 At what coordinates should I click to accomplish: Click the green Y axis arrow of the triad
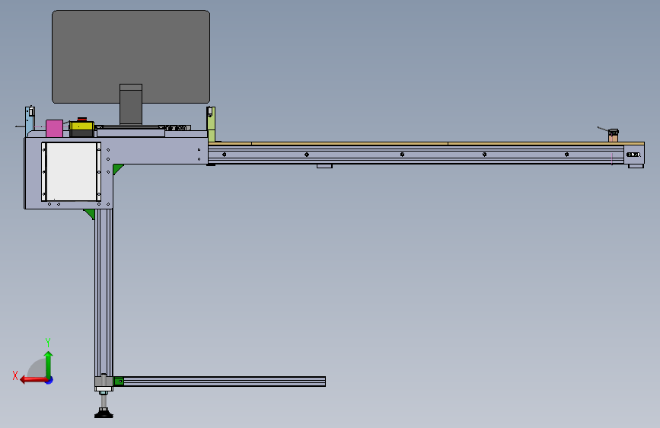click(x=49, y=365)
